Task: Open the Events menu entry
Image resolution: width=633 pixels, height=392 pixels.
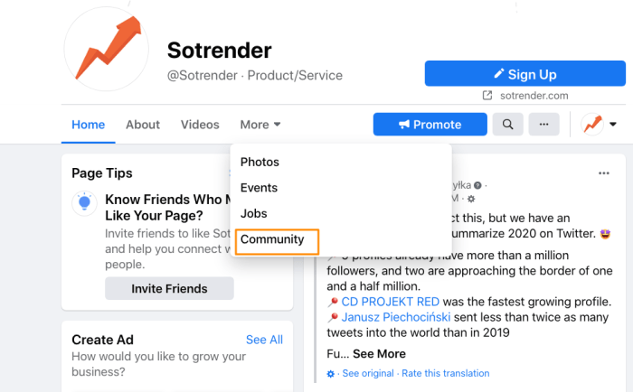Action: [x=259, y=188]
